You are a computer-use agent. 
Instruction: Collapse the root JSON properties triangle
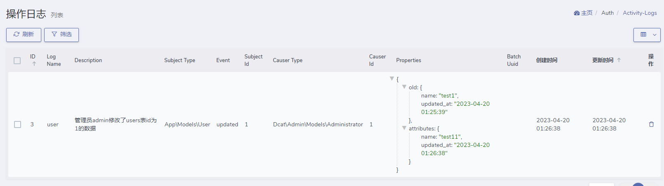(392, 79)
